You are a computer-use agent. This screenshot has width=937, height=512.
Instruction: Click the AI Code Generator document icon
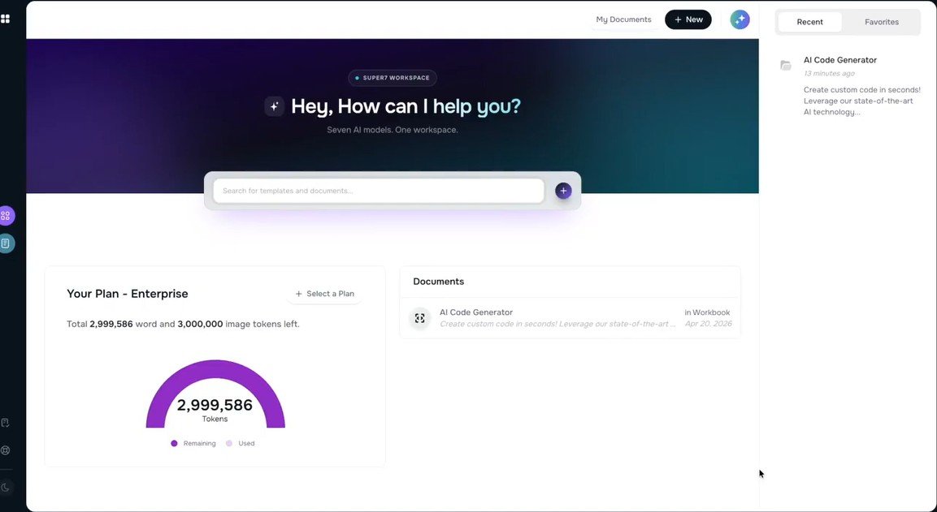(x=420, y=318)
